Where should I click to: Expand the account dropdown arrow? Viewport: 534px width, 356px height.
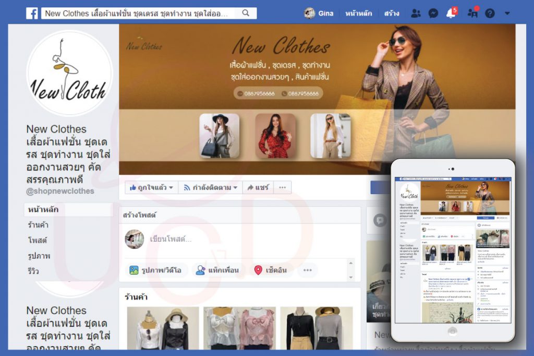pyautogui.click(x=507, y=14)
